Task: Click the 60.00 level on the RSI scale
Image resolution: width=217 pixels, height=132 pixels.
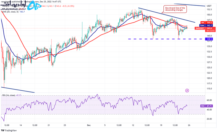Action: tap(209, 100)
